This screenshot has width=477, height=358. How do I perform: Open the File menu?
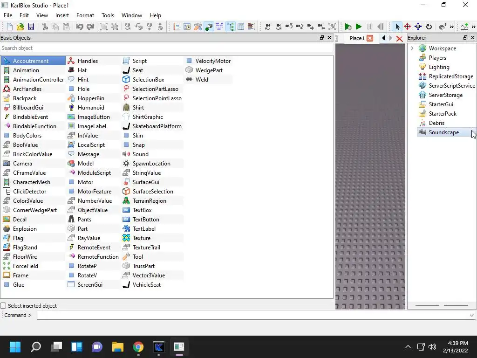click(x=8, y=15)
